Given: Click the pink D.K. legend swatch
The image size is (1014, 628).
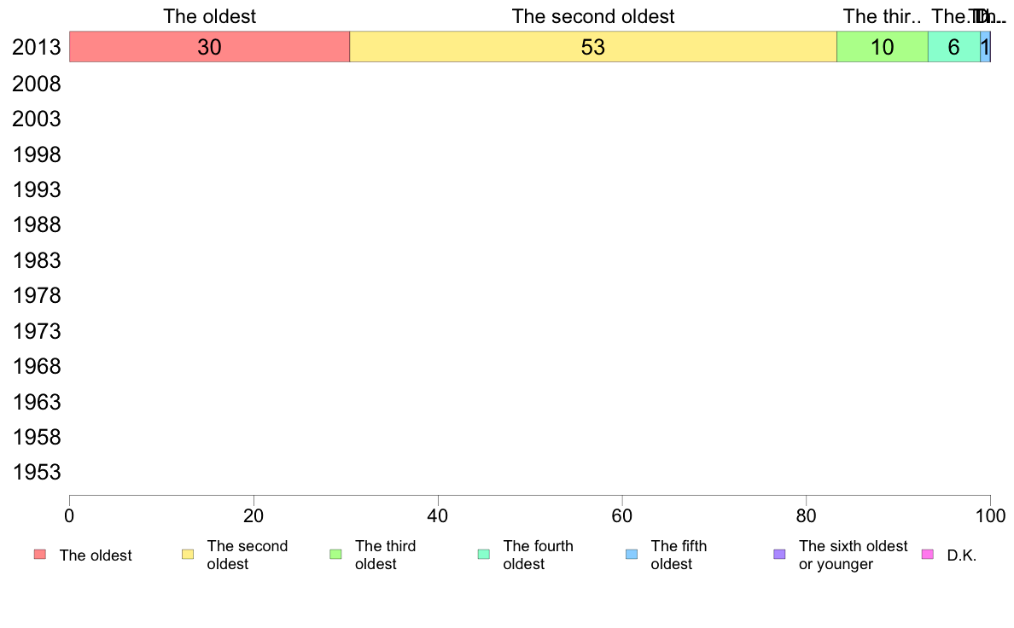Looking at the screenshot, I should [x=927, y=555].
